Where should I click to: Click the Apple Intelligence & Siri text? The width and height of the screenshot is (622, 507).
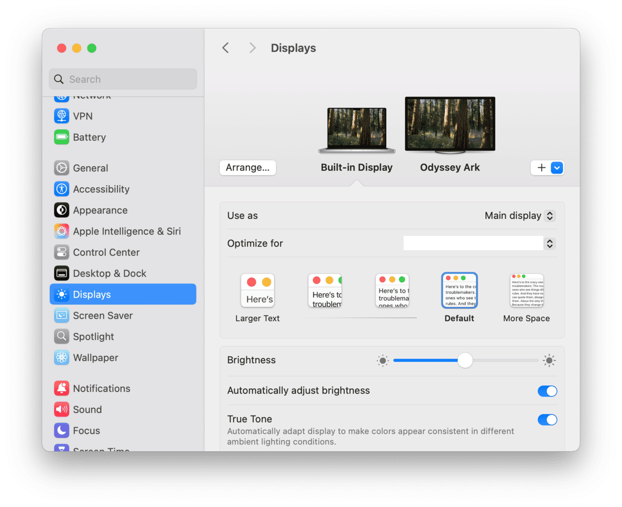pyautogui.click(x=127, y=231)
